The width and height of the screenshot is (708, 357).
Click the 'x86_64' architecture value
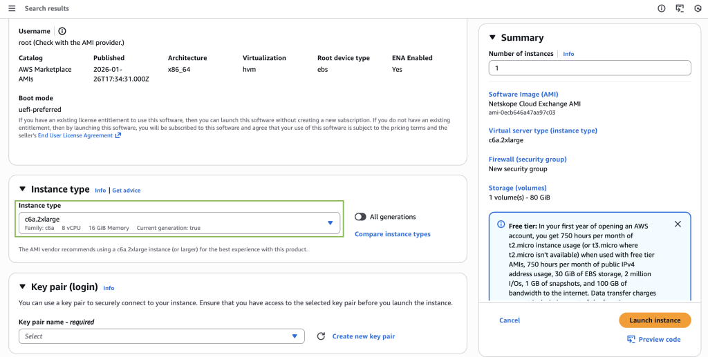tap(179, 70)
